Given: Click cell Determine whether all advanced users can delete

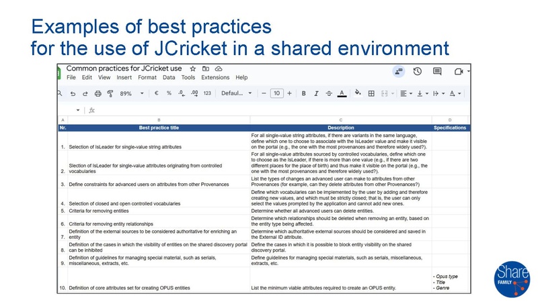Looking at the screenshot, I should coord(341,211).
